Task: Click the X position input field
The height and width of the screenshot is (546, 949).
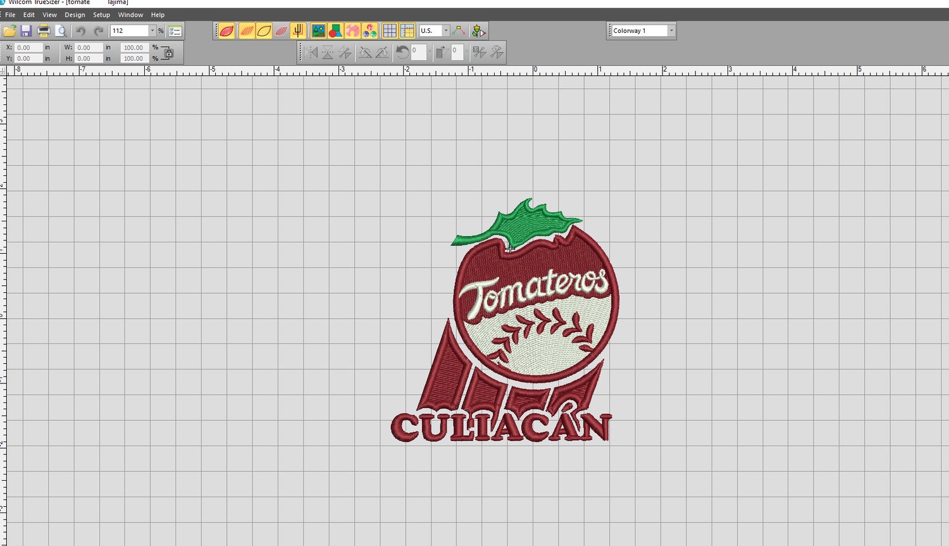Action: point(28,47)
